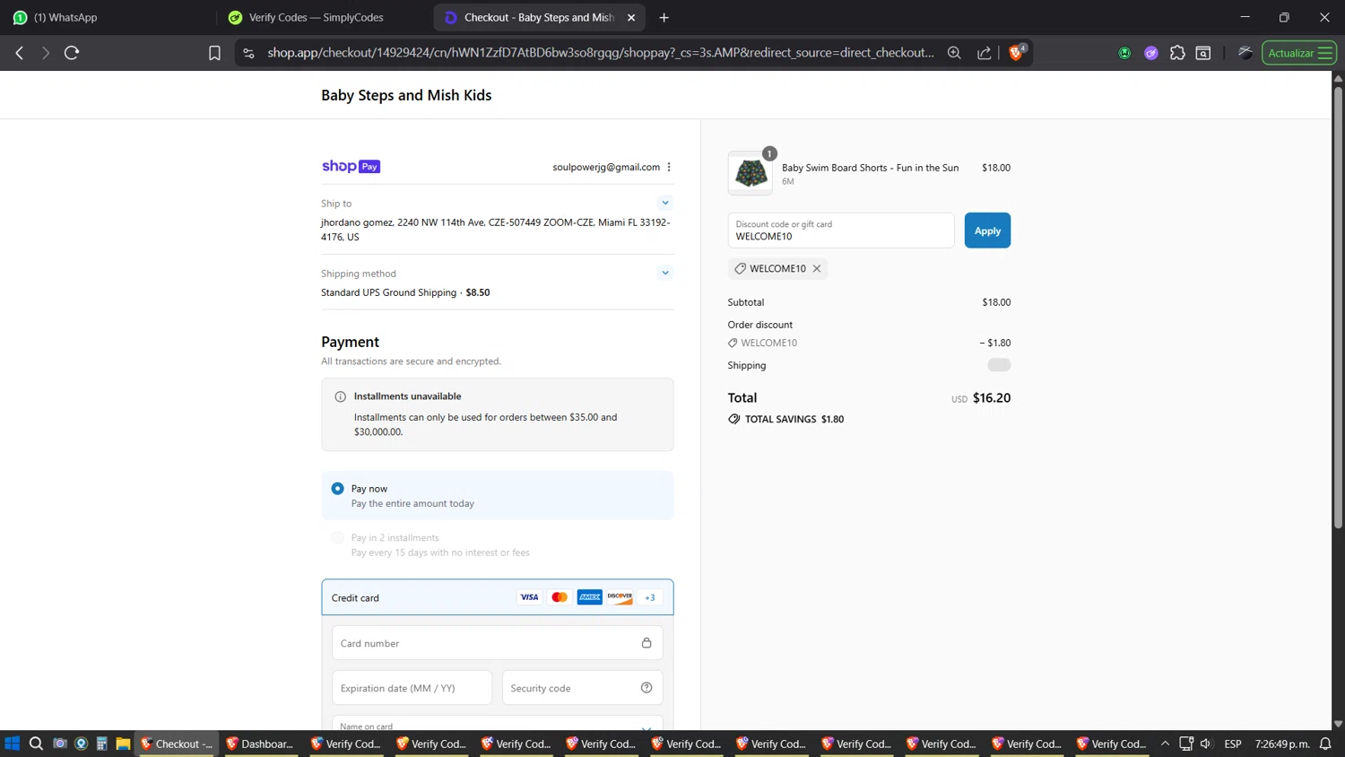This screenshot has width=1345, height=757.
Task: Click the TOTAL SAVINGS $1.80 line
Action: pyautogui.click(x=786, y=419)
